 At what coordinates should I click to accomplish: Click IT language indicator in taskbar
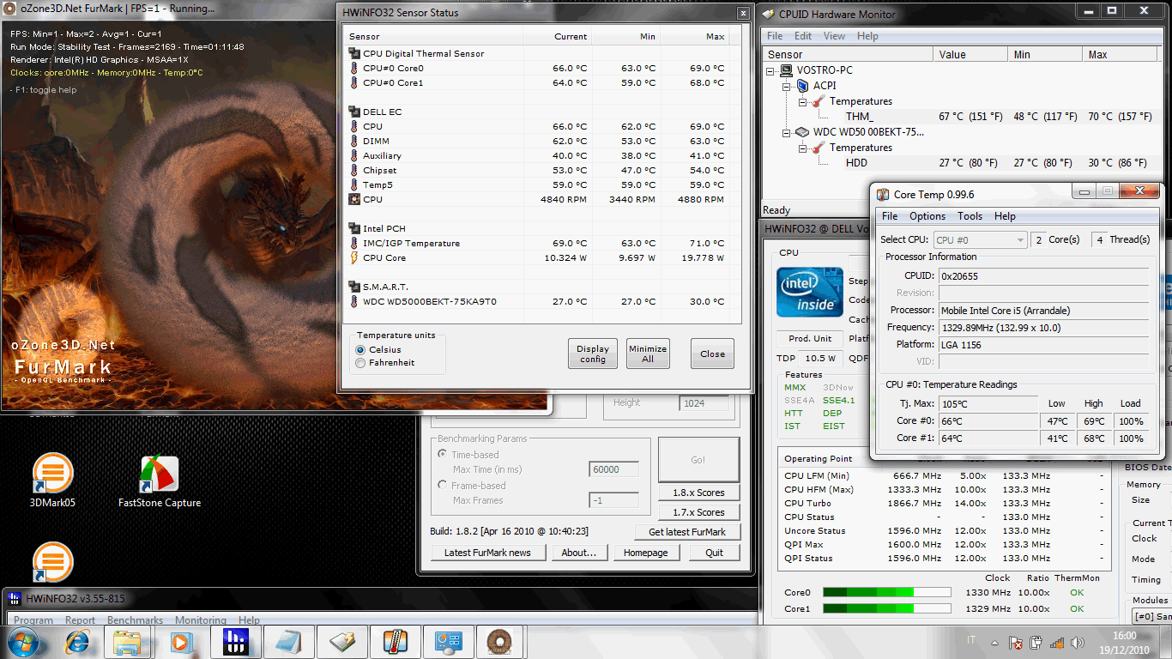click(971, 641)
